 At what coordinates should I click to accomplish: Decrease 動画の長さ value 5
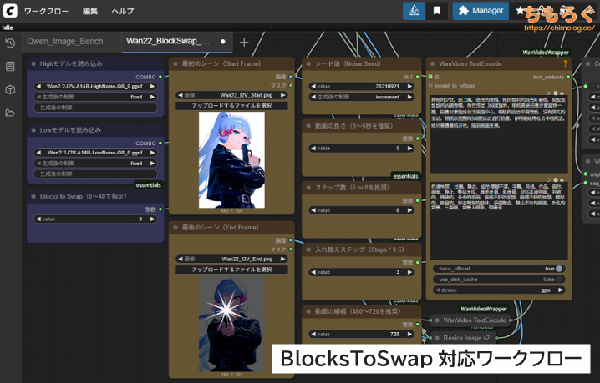pos(313,149)
